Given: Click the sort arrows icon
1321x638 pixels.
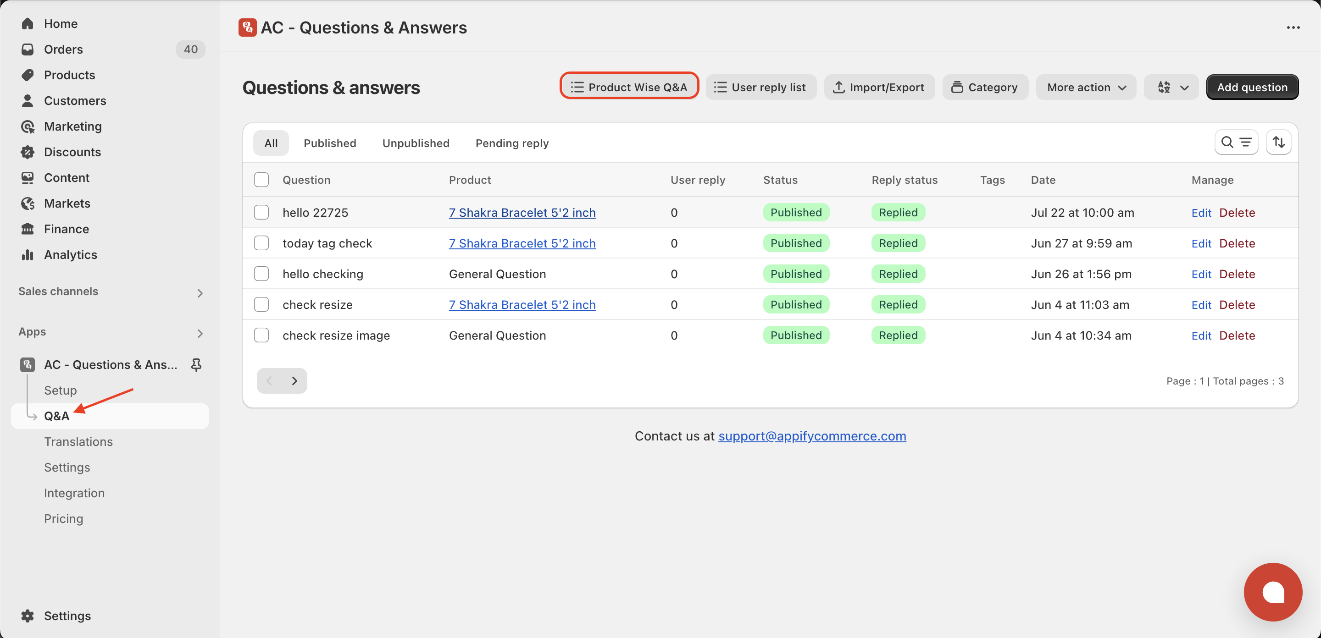Looking at the screenshot, I should [1278, 143].
